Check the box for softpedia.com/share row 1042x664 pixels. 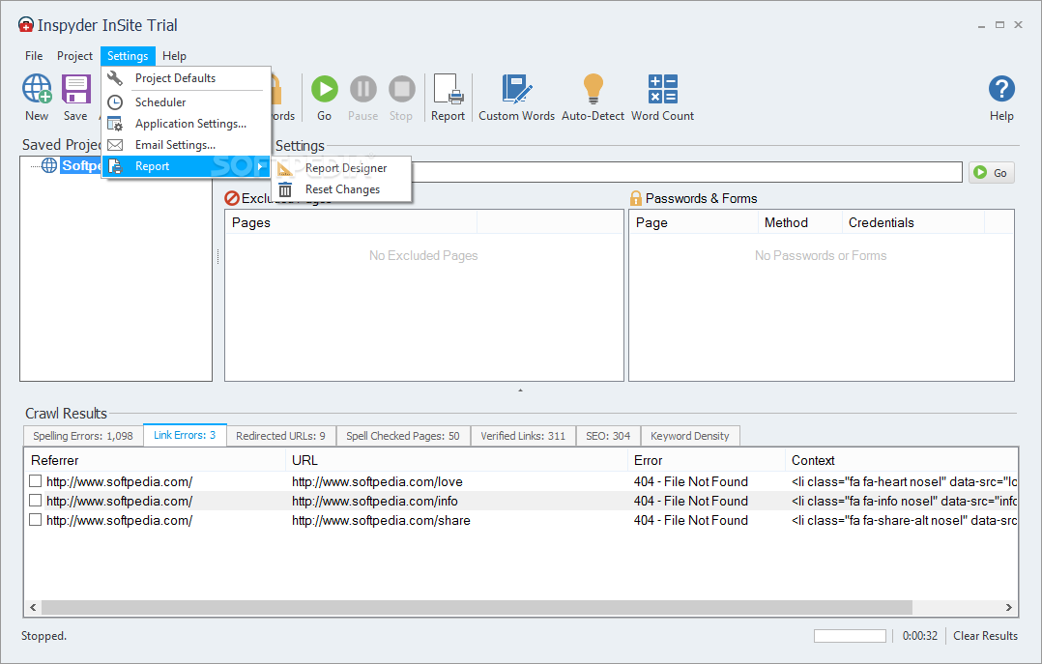pos(35,519)
